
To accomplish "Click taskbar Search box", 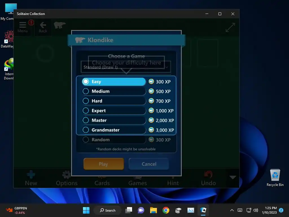I will [x=108, y=210].
